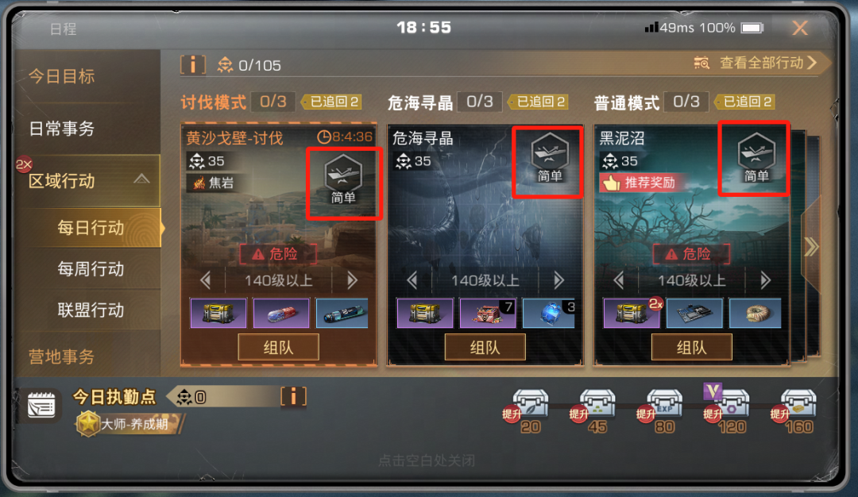Open info icon next to 今日执勤点 bar

point(293,396)
